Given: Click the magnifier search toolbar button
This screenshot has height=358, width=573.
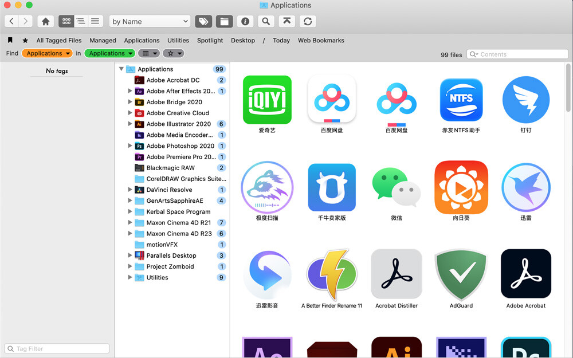Looking at the screenshot, I should click(266, 21).
